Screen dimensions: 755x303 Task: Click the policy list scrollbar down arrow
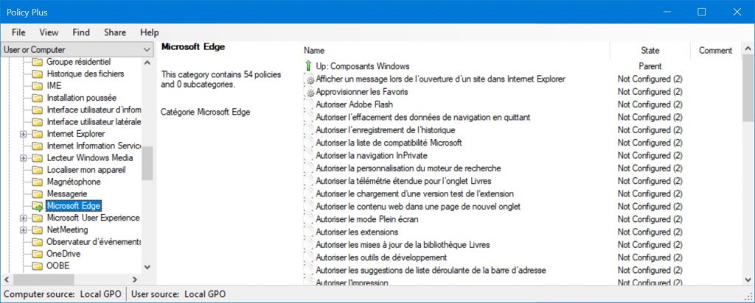pyautogui.click(x=748, y=279)
